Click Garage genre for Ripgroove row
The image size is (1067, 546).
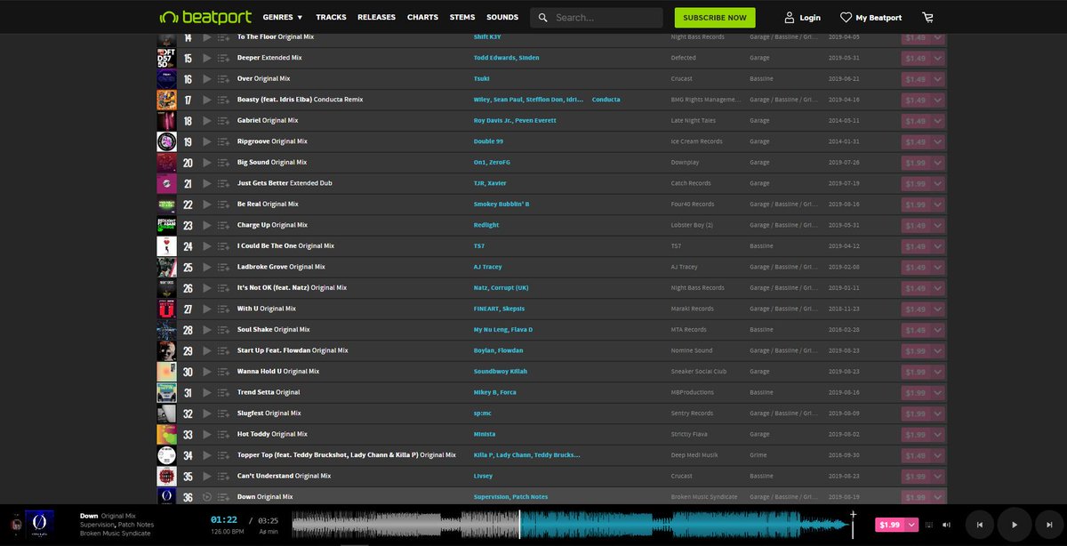click(759, 141)
